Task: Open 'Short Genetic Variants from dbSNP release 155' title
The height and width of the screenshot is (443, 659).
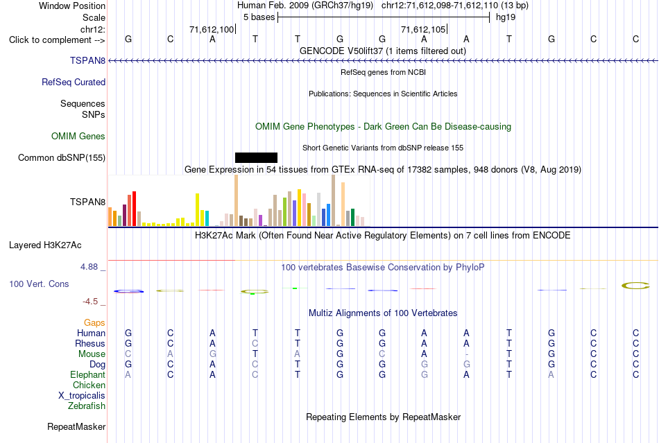Action: (383, 148)
